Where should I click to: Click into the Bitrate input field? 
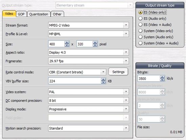click(x=149, y=78)
